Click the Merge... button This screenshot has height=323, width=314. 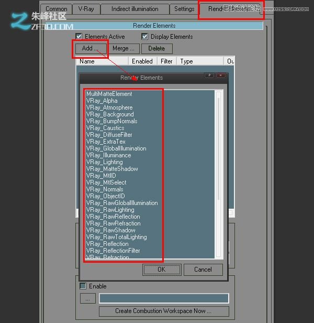click(x=124, y=48)
